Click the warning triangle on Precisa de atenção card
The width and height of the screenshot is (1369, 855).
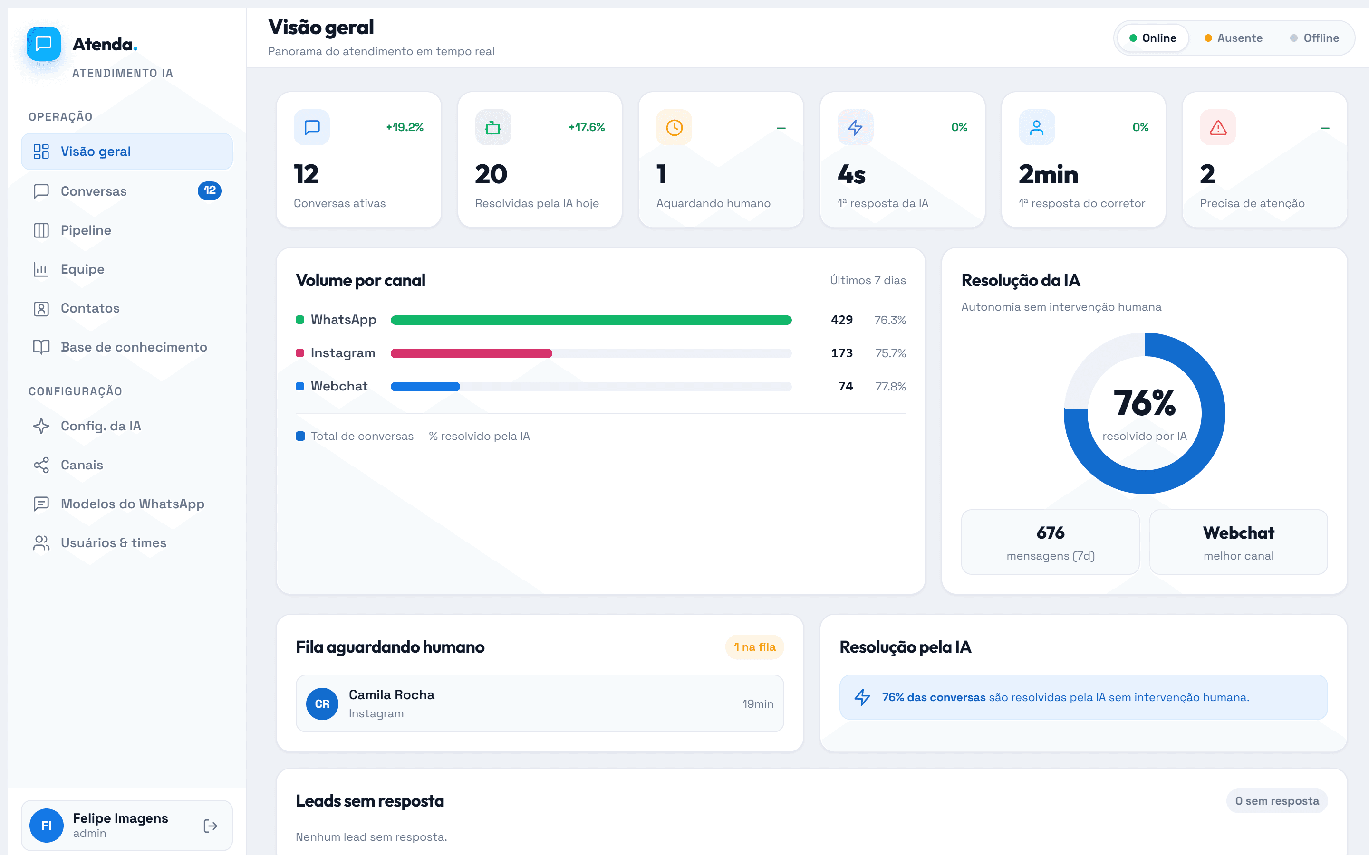point(1218,127)
